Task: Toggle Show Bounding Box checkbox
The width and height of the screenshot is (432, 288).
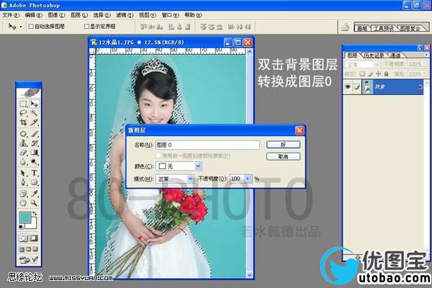Action: click(x=86, y=27)
